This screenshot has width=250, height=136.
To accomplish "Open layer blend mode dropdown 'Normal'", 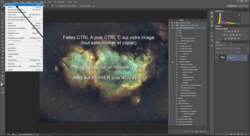I will coord(225,49).
